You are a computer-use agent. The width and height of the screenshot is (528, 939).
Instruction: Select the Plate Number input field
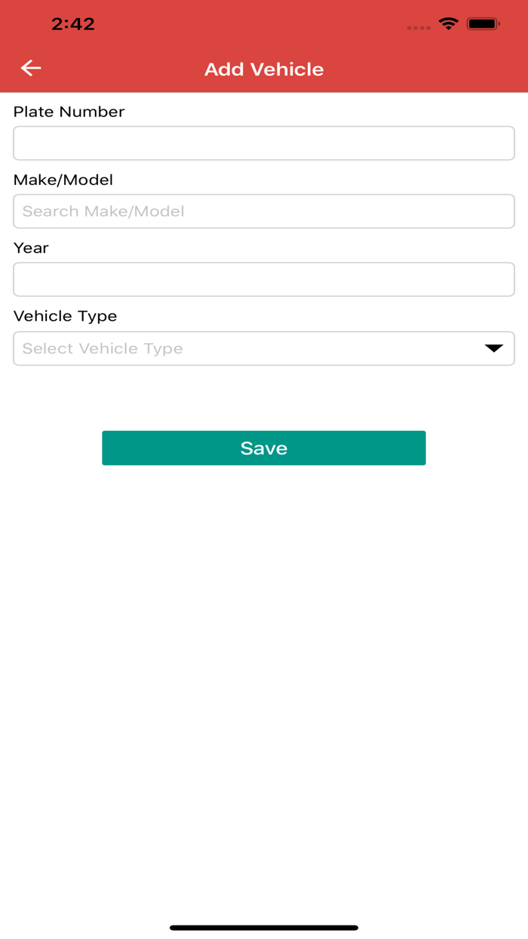[263, 143]
